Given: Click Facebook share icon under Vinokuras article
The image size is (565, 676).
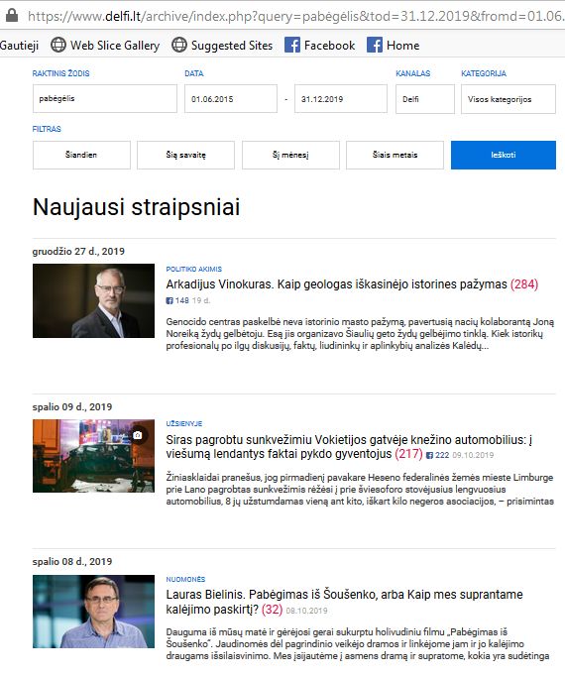Looking at the screenshot, I should click(169, 300).
